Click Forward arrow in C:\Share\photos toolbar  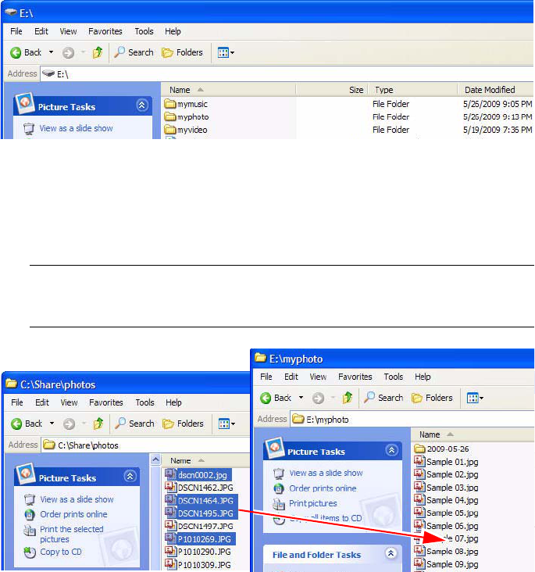click(69, 424)
